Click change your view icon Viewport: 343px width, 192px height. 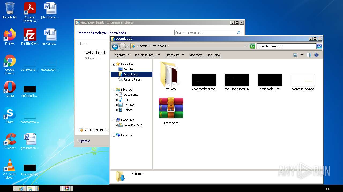(x=295, y=55)
